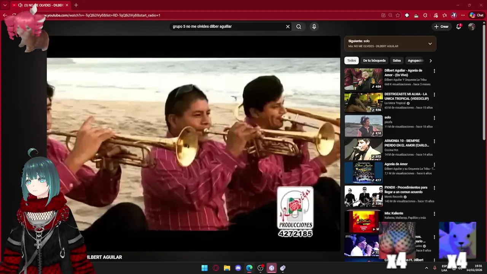Click title PXNDX - Procedimientos para llegar
The image size is (487, 274).
coord(406,190)
